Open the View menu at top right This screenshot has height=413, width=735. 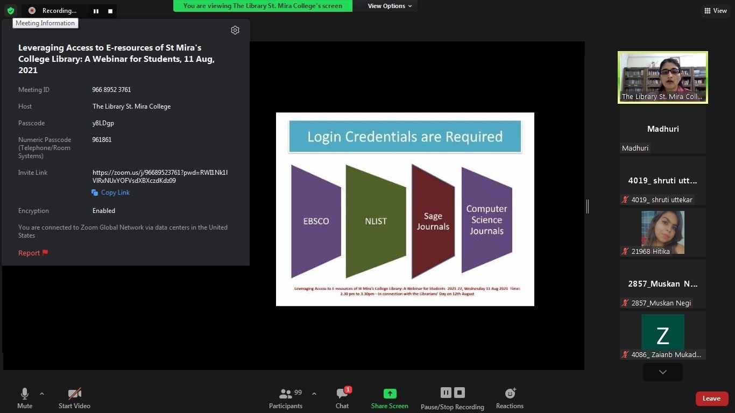click(x=715, y=10)
